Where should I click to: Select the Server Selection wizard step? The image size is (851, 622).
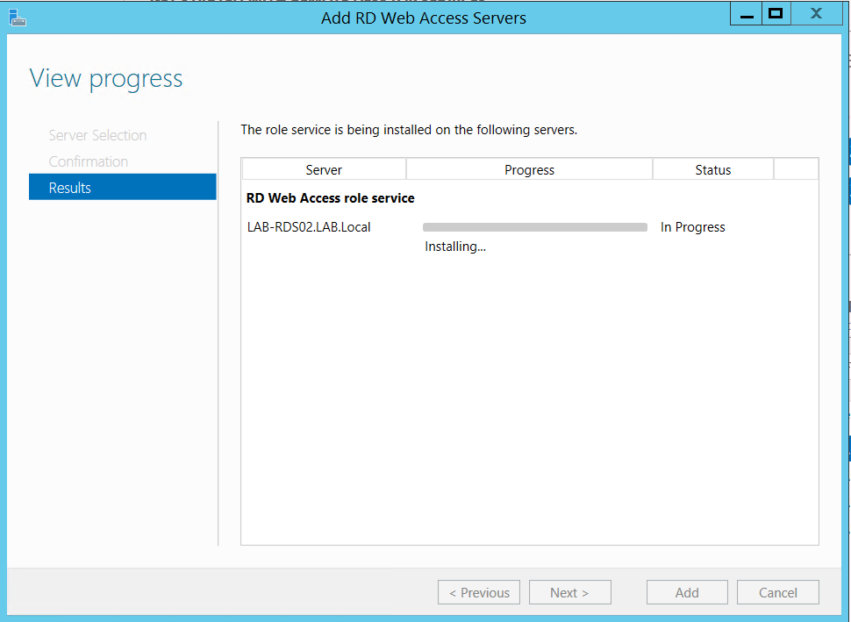97,135
